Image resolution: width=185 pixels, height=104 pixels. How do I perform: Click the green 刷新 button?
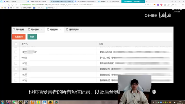tap(32, 37)
